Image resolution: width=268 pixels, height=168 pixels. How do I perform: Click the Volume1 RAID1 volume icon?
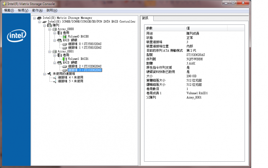pos(64,59)
